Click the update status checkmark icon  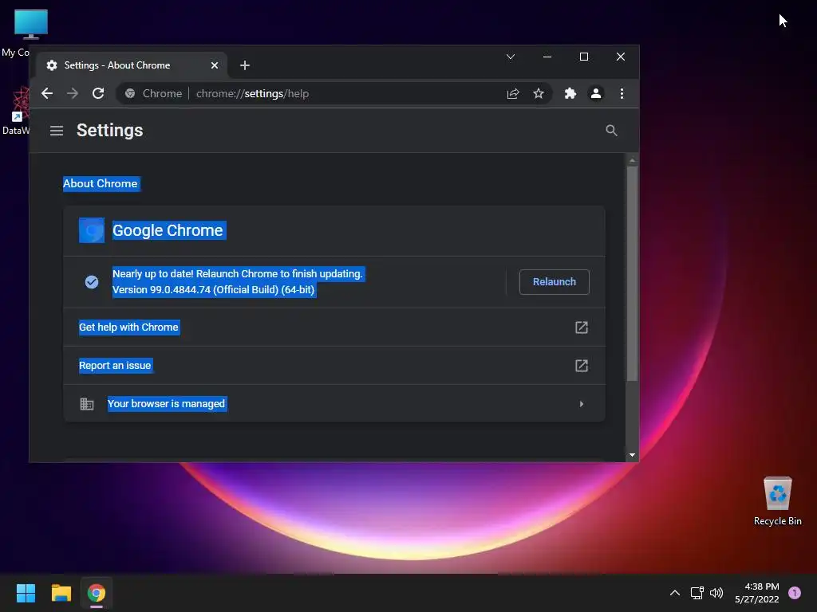92,282
